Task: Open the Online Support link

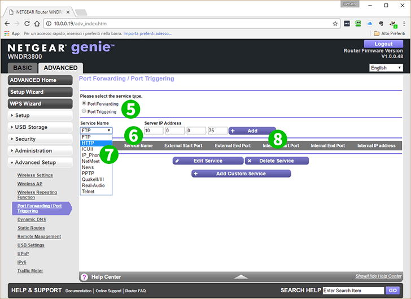Action: (x=108, y=291)
